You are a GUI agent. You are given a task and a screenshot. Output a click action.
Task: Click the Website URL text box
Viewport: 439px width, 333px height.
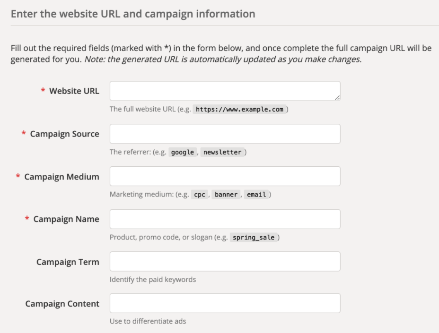tap(225, 91)
